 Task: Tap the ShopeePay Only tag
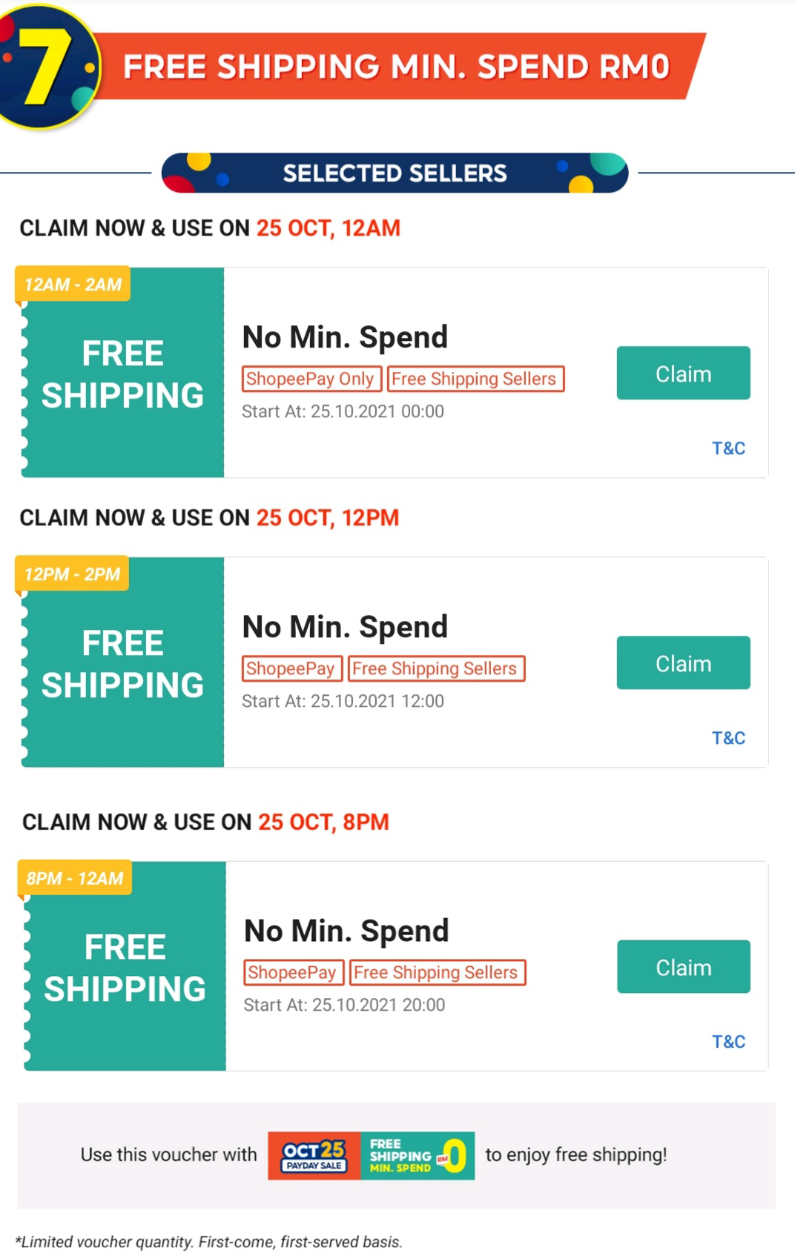[311, 379]
